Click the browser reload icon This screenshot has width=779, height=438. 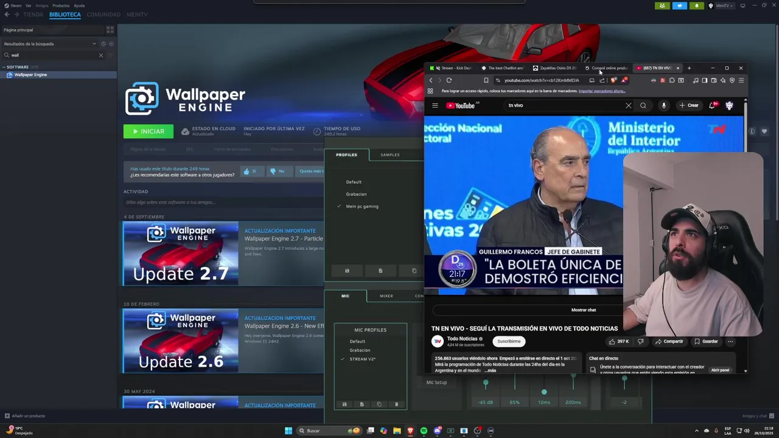(x=449, y=80)
